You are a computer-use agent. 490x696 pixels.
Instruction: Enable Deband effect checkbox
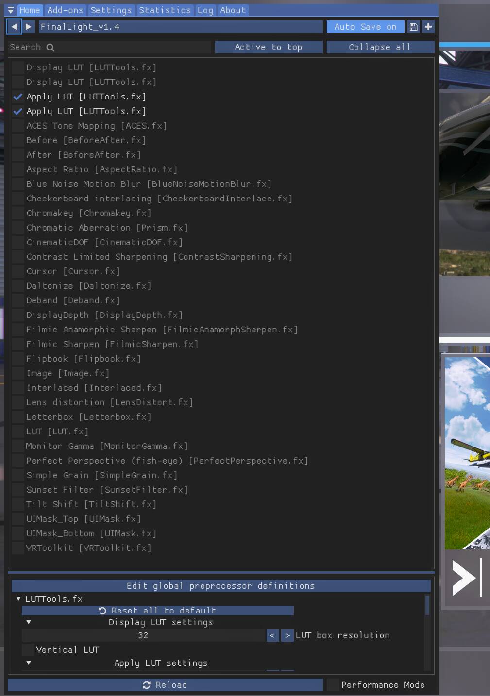18,300
